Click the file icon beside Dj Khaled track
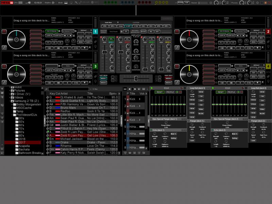The width and height of the screenshot is (272, 204). pos(47,97)
